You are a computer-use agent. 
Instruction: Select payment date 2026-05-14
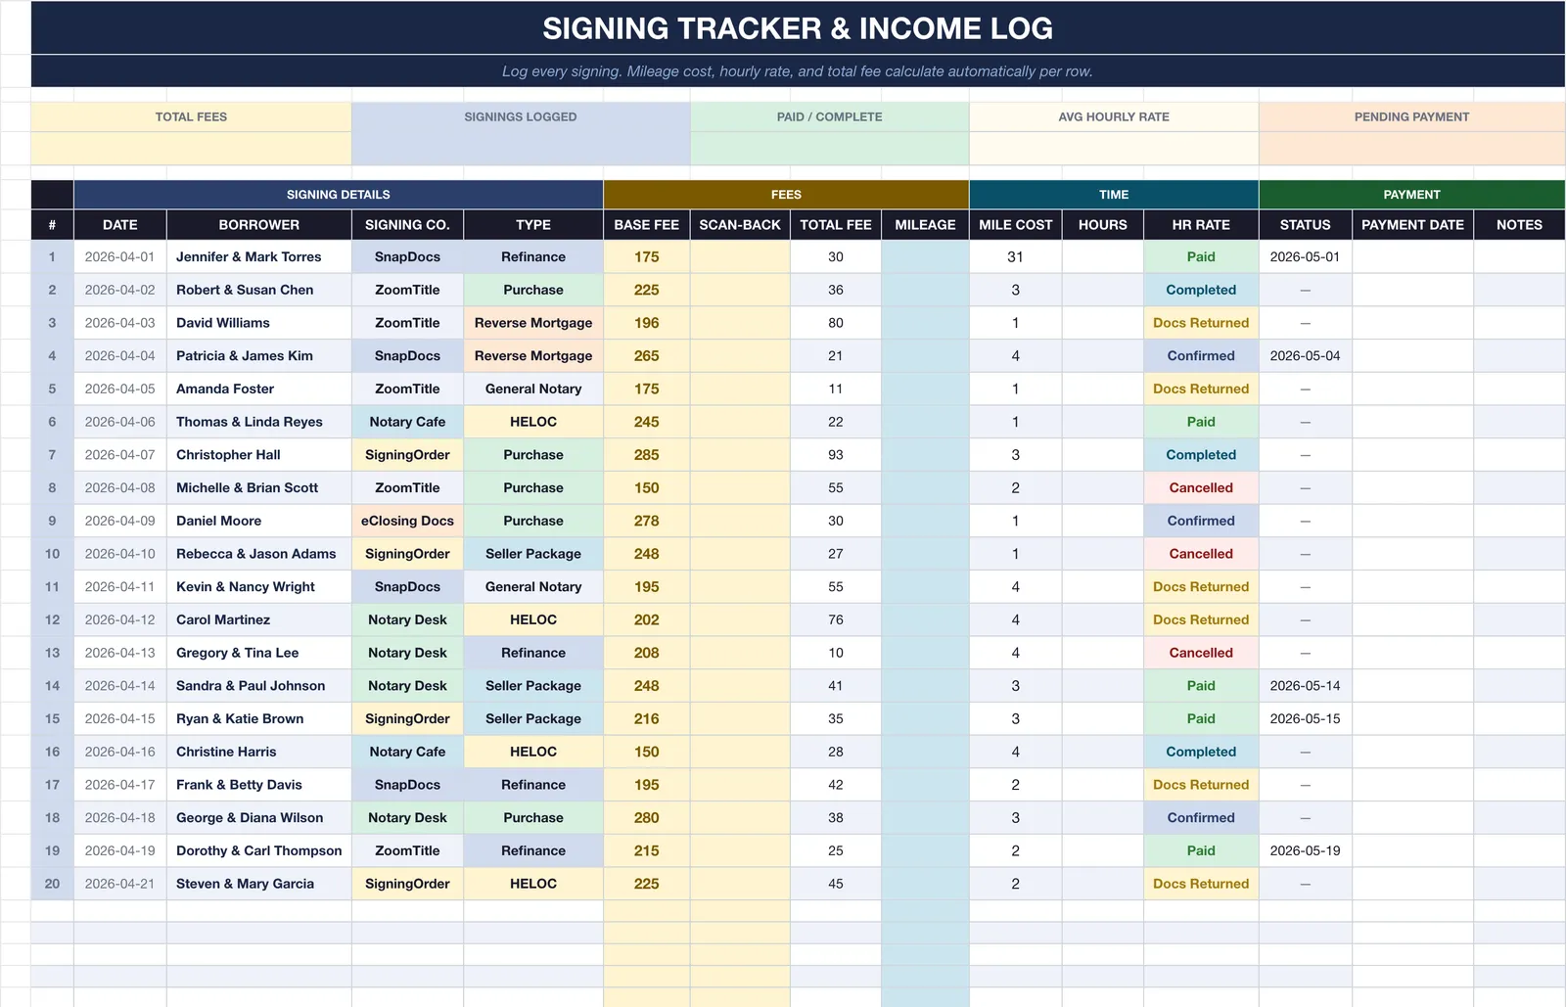(x=1306, y=686)
